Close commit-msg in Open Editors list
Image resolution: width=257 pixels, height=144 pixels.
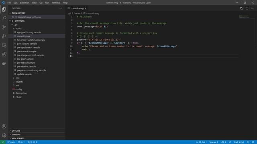[x=13, y=17]
